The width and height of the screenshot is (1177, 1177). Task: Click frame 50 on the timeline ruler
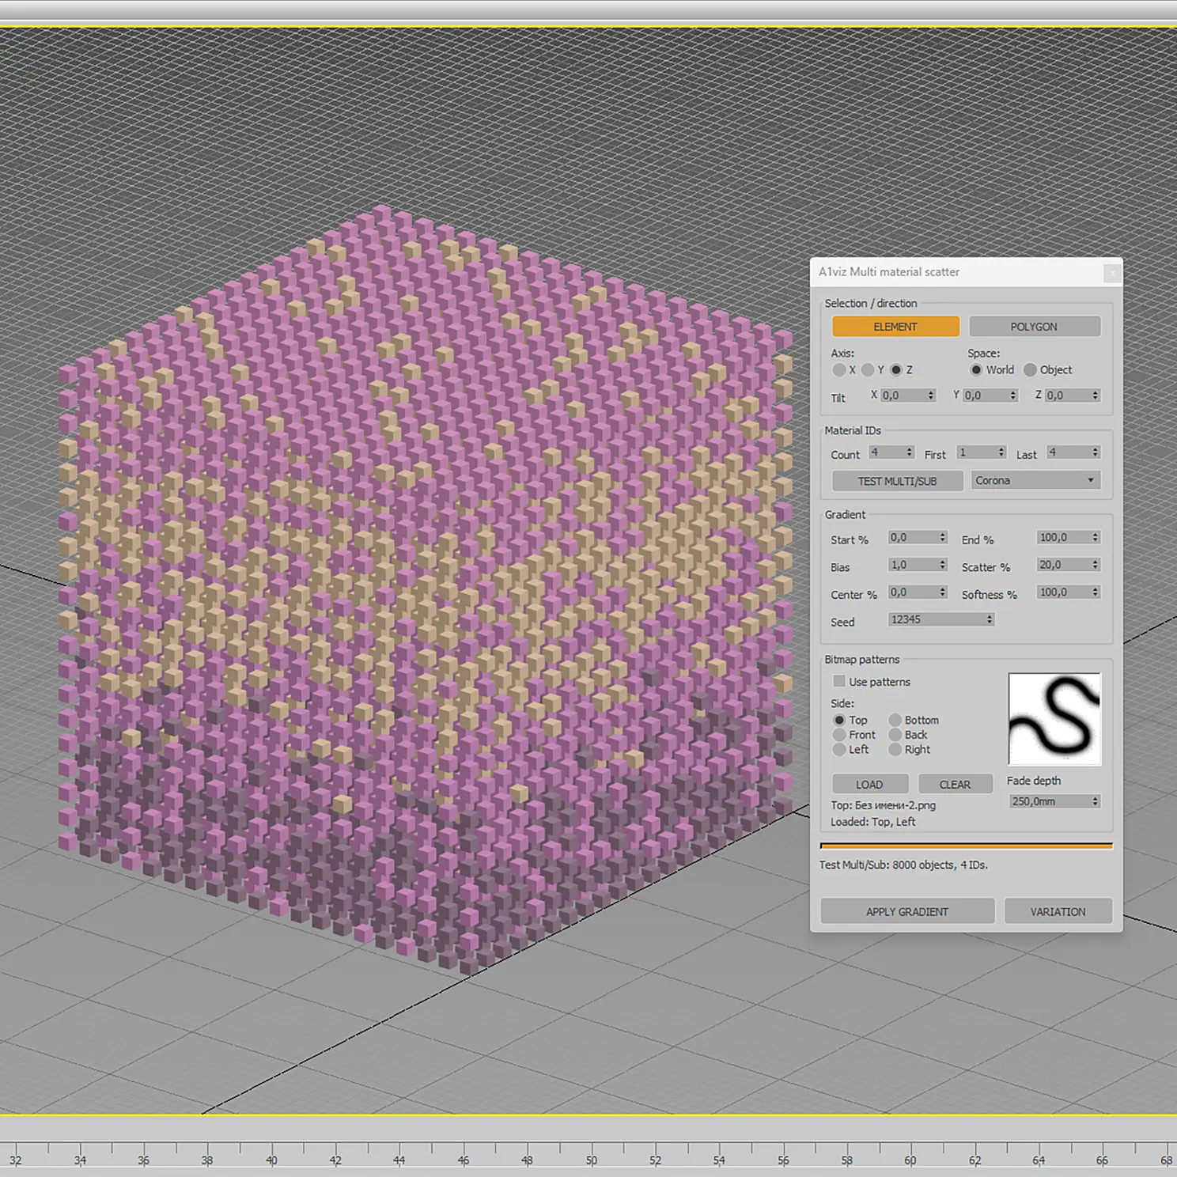pos(591,1160)
